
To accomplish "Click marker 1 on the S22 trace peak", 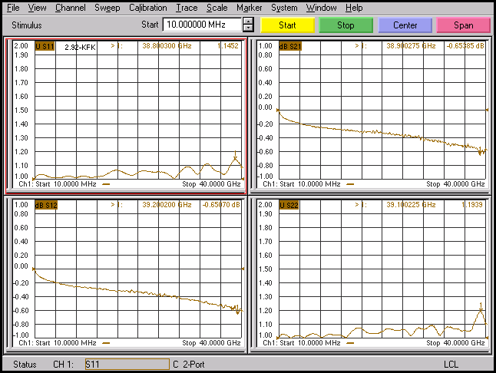I will click(481, 309).
